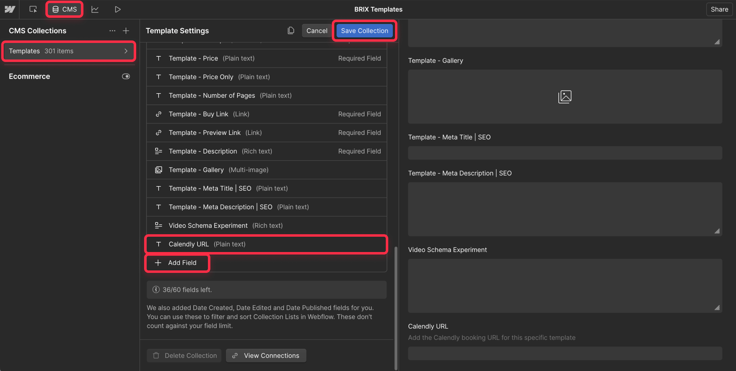Click Save Collection
The height and width of the screenshot is (371, 736).
364,31
